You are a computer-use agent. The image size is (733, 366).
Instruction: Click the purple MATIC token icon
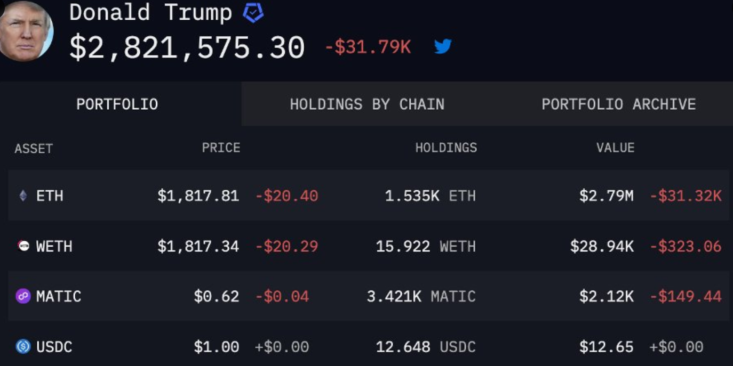pos(23,296)
